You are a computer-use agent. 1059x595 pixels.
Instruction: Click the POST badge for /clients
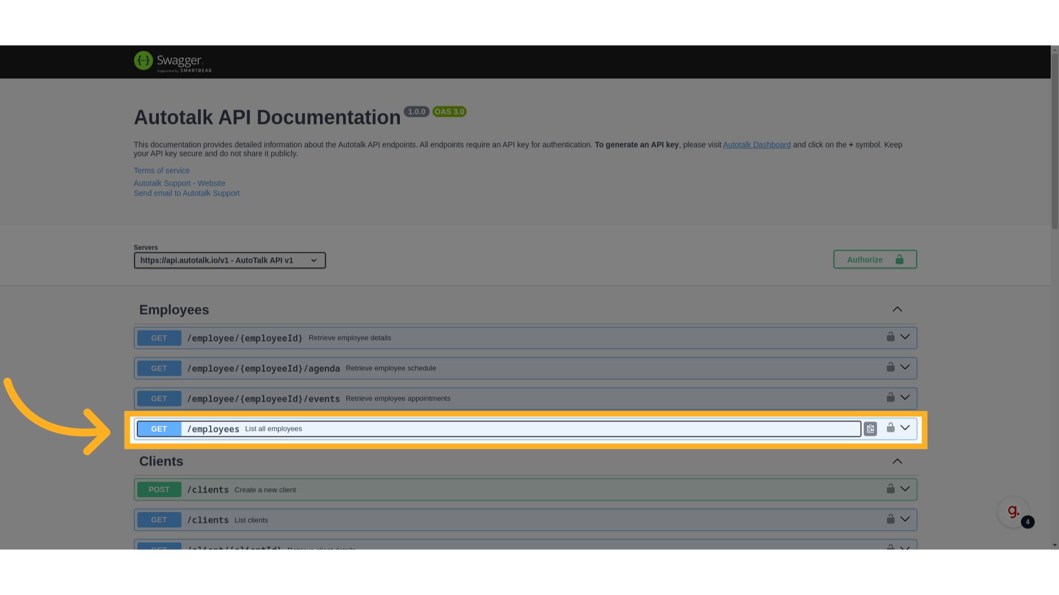[159, 490]
